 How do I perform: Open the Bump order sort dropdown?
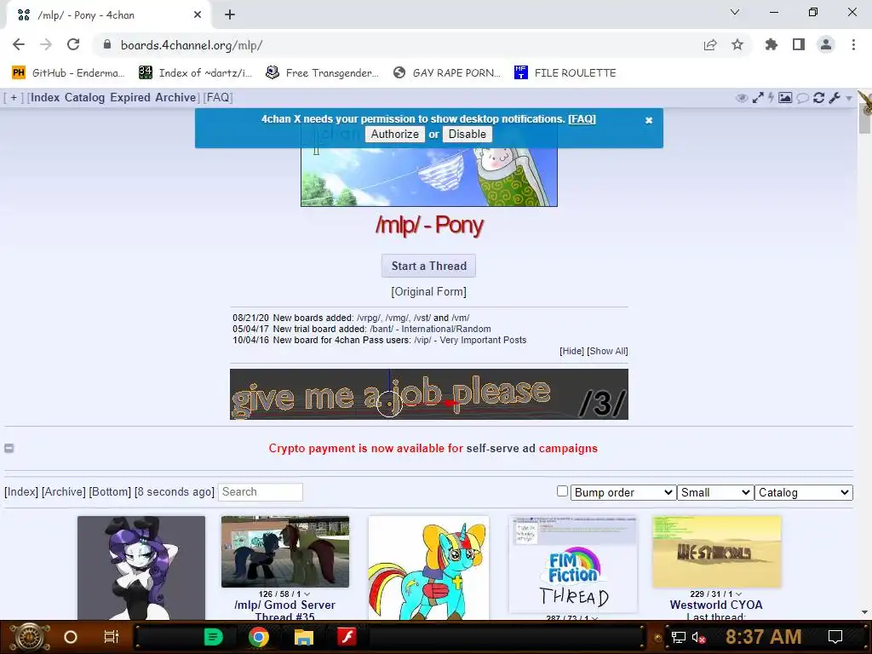pos(623,493)
